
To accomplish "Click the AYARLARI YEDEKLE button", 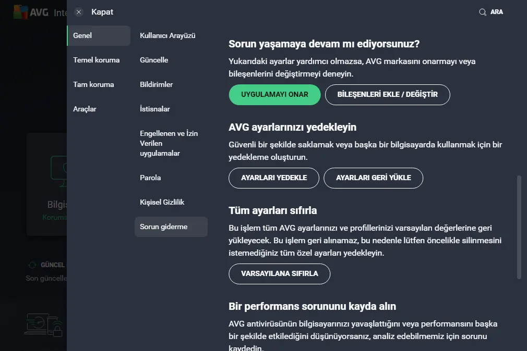I will 274,178.
